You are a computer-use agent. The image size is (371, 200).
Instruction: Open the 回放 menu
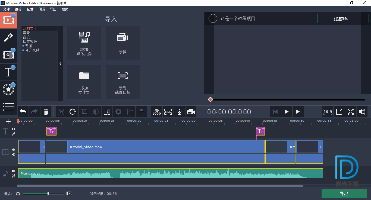tap(30, 9)
